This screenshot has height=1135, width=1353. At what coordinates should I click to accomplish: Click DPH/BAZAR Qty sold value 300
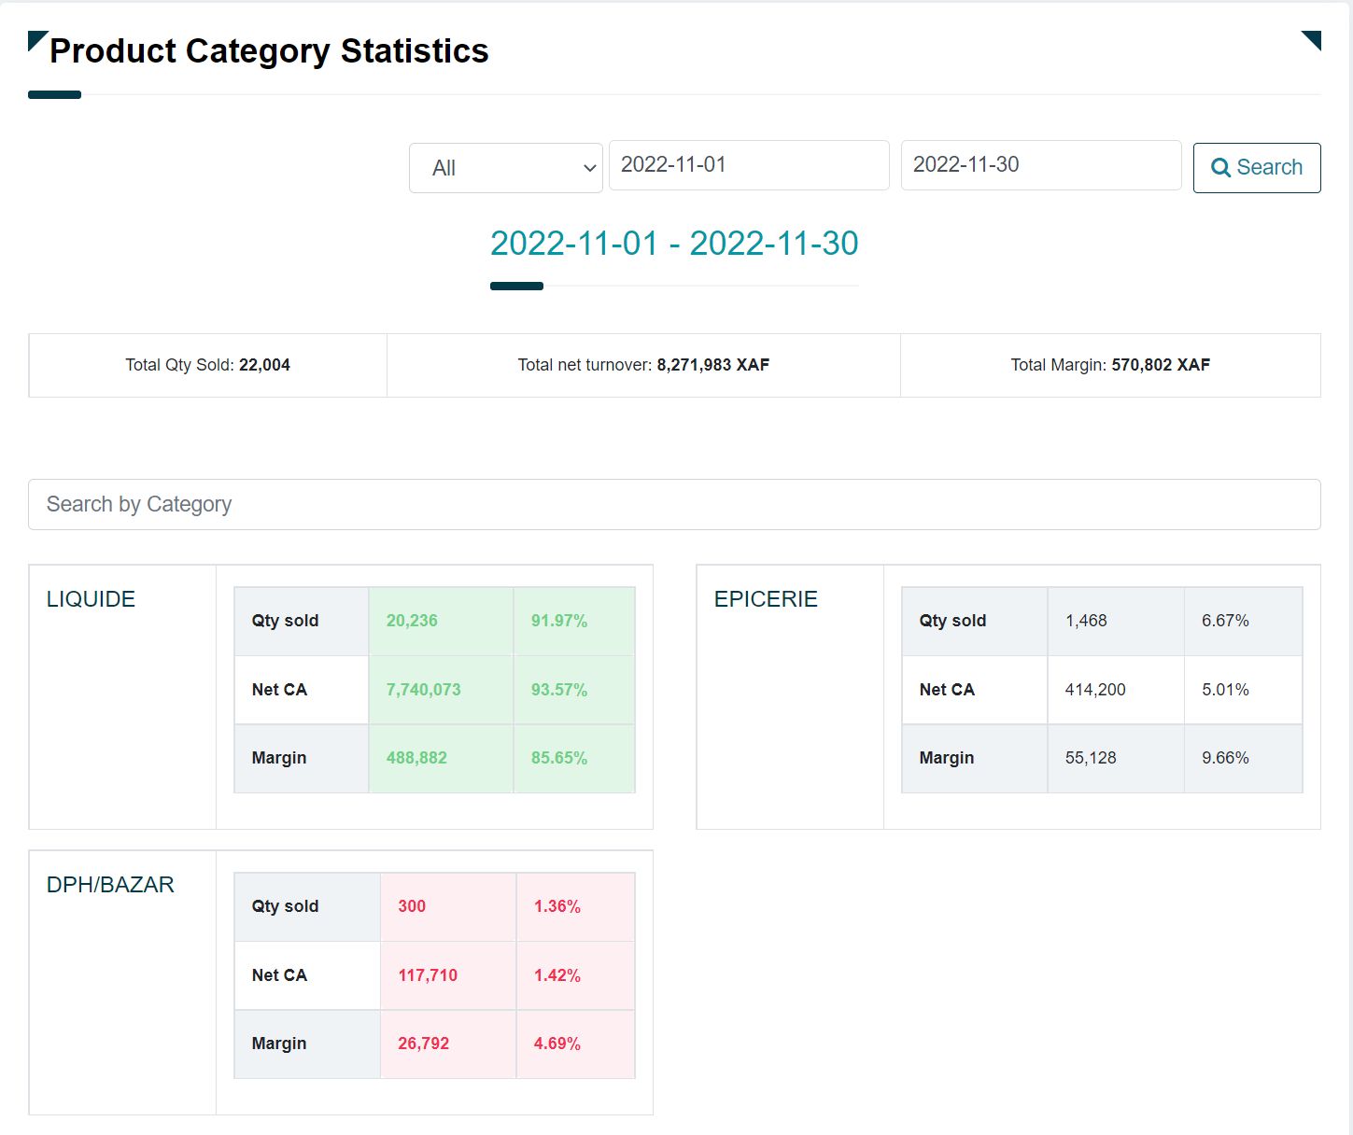[412, 906]
